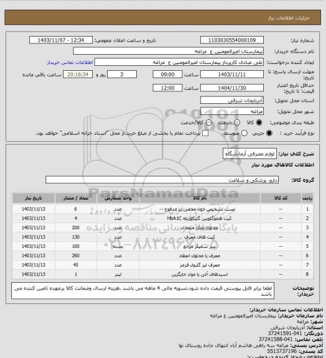Click the remaining days field showing 3

122,75
